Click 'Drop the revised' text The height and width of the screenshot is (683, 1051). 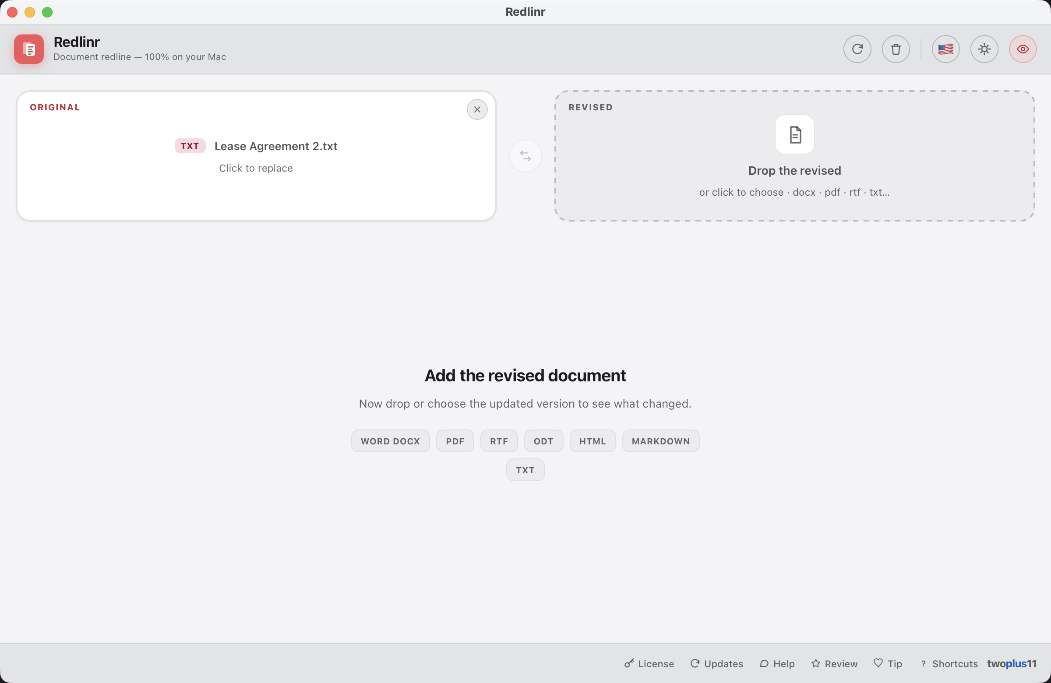point(795,170)
